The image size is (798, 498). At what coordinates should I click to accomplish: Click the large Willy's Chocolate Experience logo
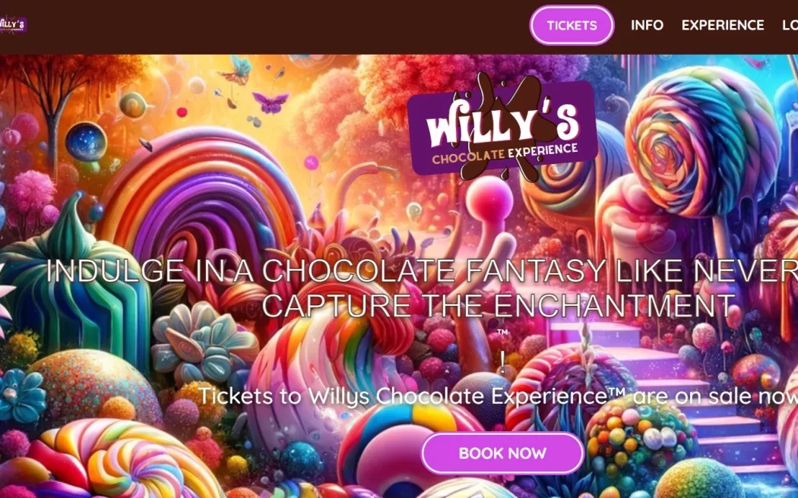502,128
